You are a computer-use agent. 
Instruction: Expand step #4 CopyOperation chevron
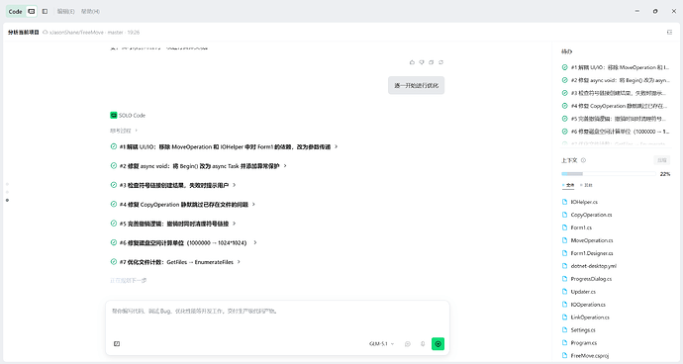click(253, 204)
